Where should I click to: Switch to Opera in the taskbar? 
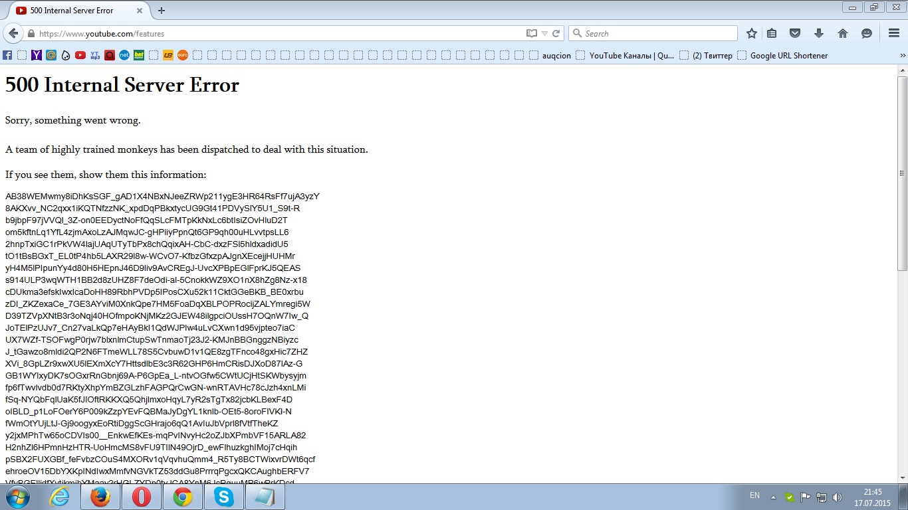(x=142, y=497)
